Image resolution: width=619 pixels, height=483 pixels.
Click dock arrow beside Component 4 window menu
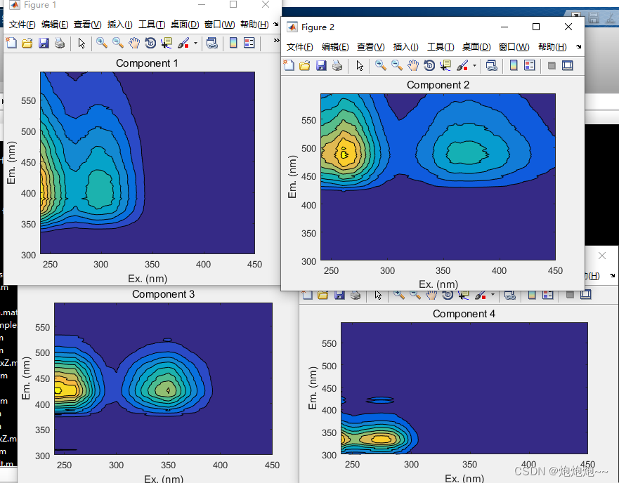[612, 275]
